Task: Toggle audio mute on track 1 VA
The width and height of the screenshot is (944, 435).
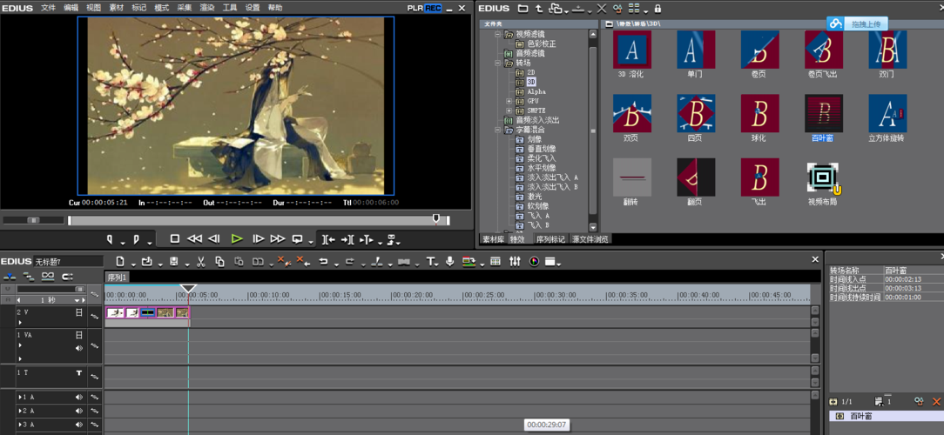Action: pyautogui.click(x=79, y=348)
